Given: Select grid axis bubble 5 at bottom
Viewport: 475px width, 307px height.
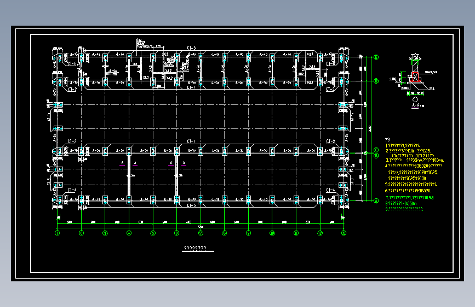Looking at the screenshot, I should click(x=153, y=233).
